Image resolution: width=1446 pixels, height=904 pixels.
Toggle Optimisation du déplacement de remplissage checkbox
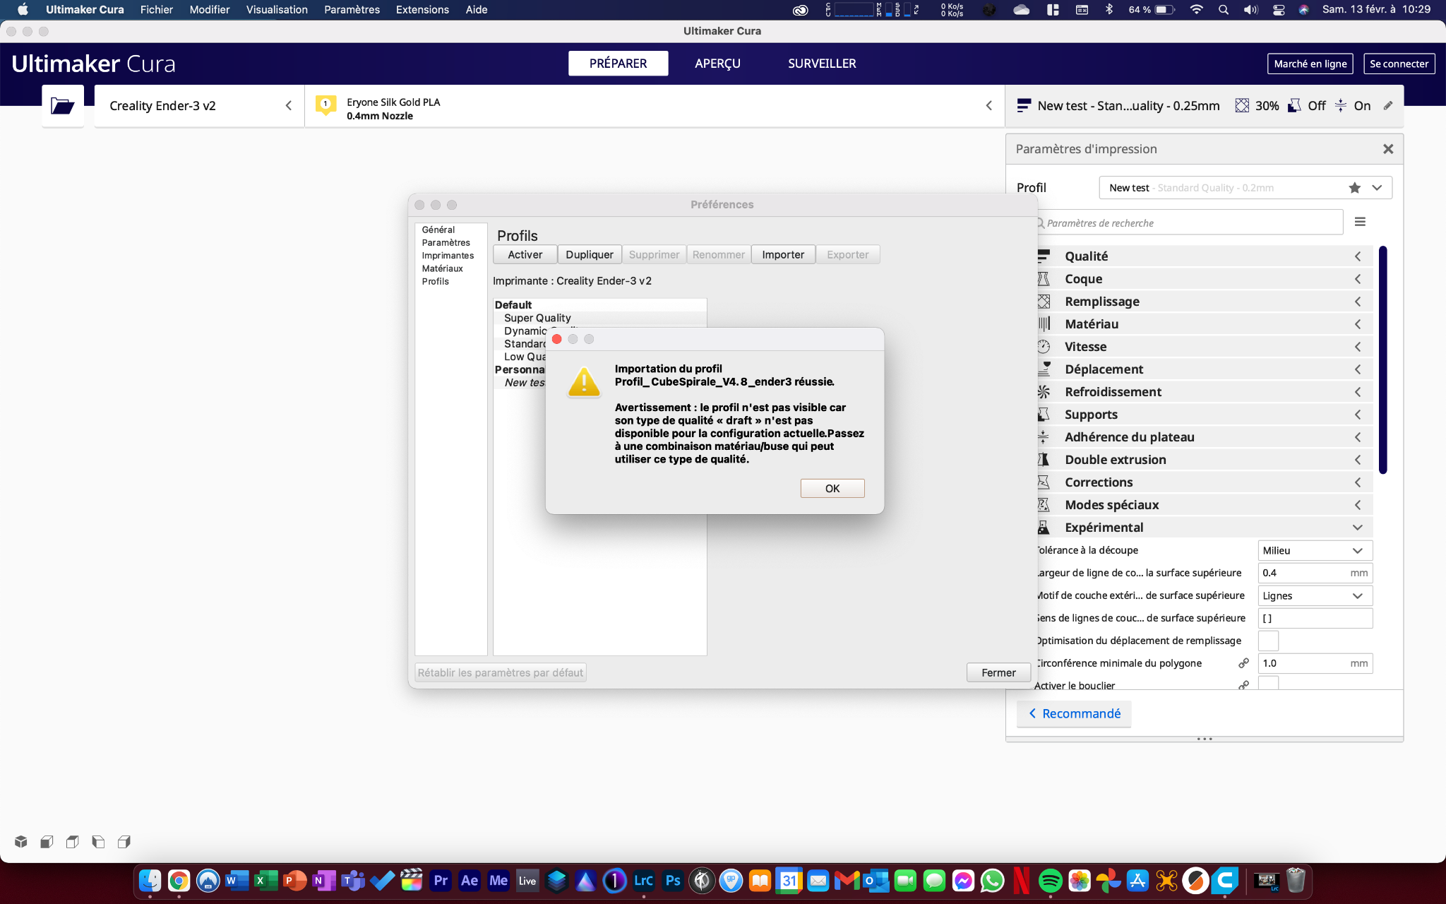[x=1268, y=641]
